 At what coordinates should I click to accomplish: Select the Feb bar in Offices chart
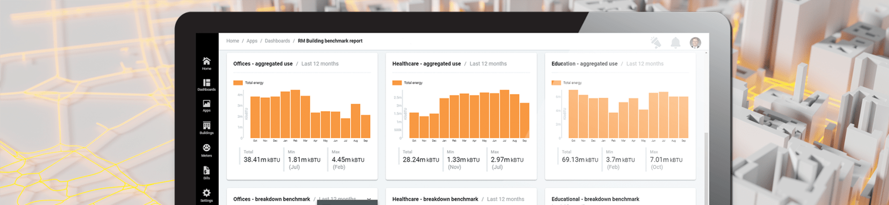[x=295, y=114]
